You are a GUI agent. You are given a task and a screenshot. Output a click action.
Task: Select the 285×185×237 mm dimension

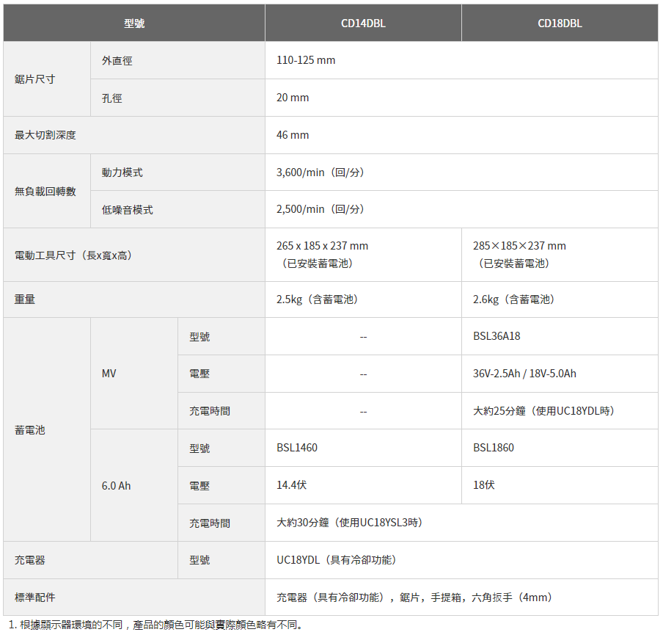[519, 245]
